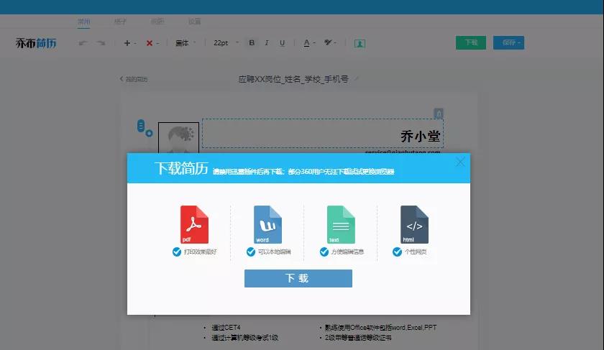Switch to the 设置 tab
This screenshot has width=604, height=350.
tap(195, 22)
